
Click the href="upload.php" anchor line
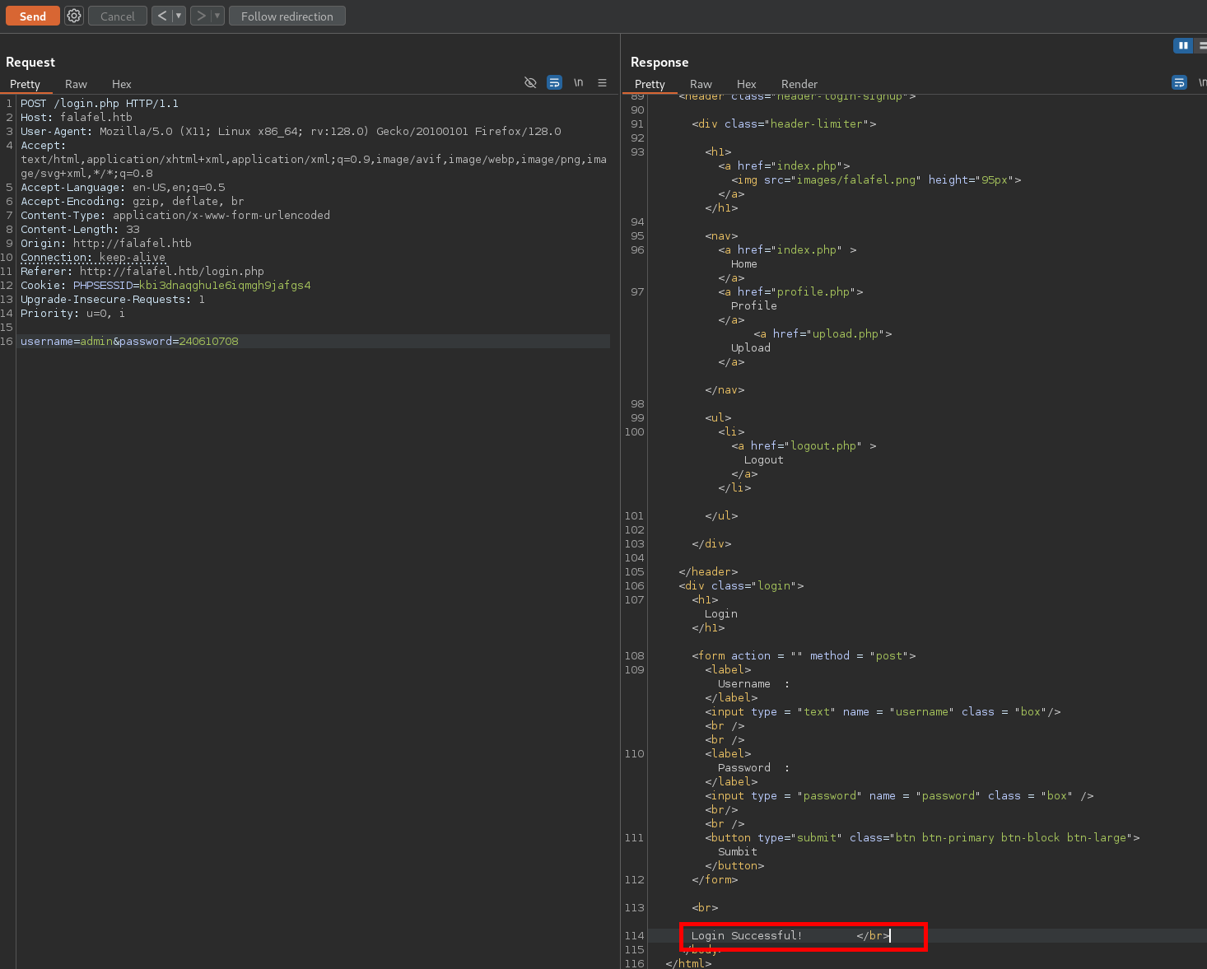click(823, 333)
